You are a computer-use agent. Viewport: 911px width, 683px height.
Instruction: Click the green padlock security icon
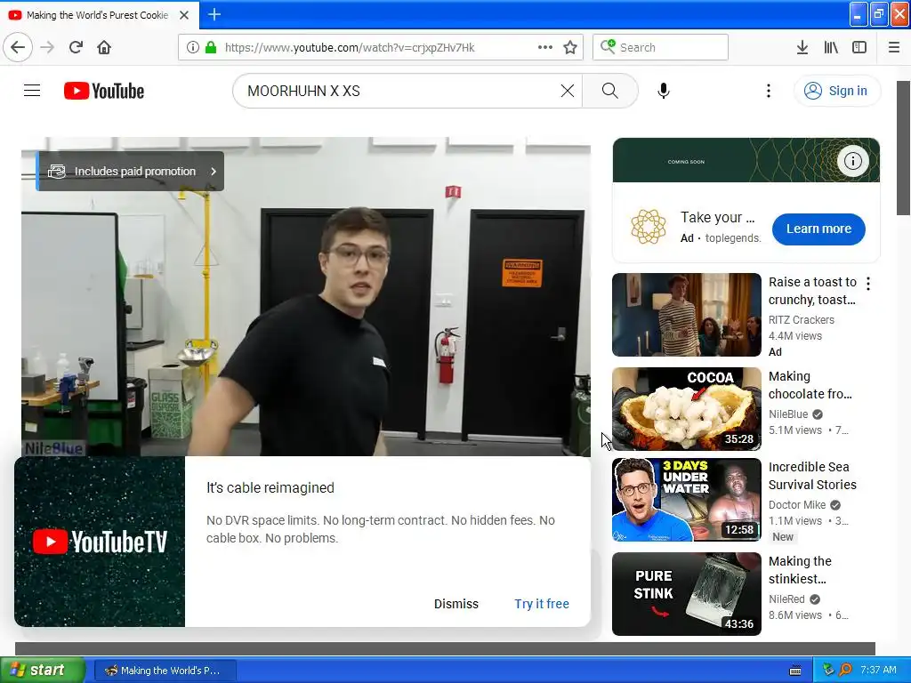pyautogui.click(x=211, y=47)
